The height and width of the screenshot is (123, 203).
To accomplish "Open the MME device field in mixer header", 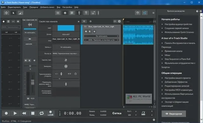I will pos(11,27).
